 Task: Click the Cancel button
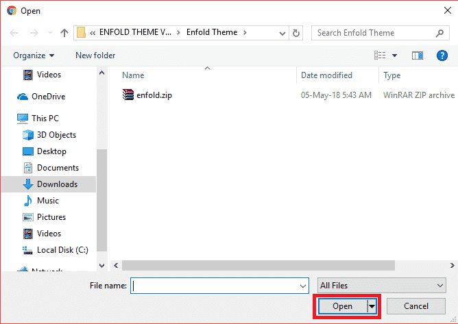[x=416, y=306]
